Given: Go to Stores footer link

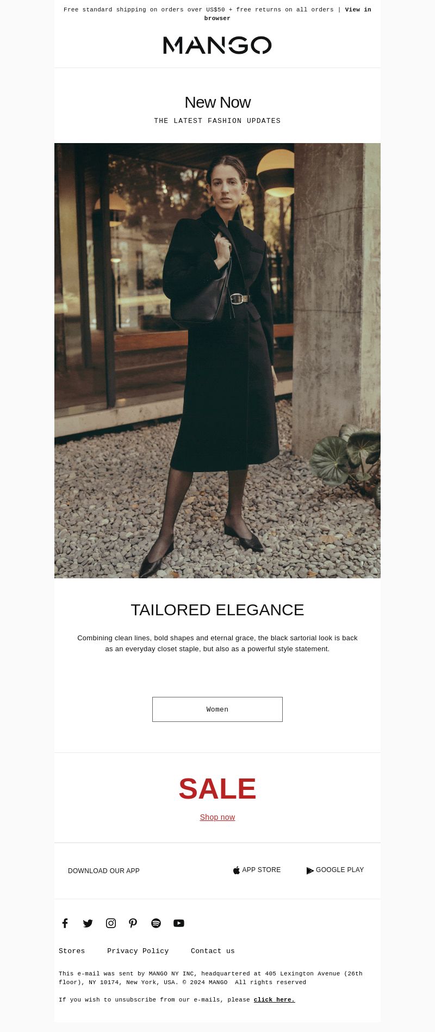Looking at the screenshot, I should point(72,951).
